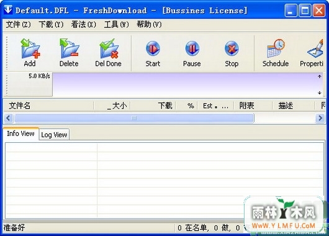Stop downloads using the Stop icon
Viewport: 329px width, 236px height.
[232, 48]
